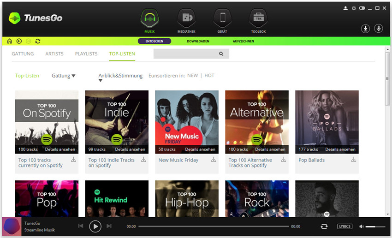
Task: Refresh the page
Action: 38,41
